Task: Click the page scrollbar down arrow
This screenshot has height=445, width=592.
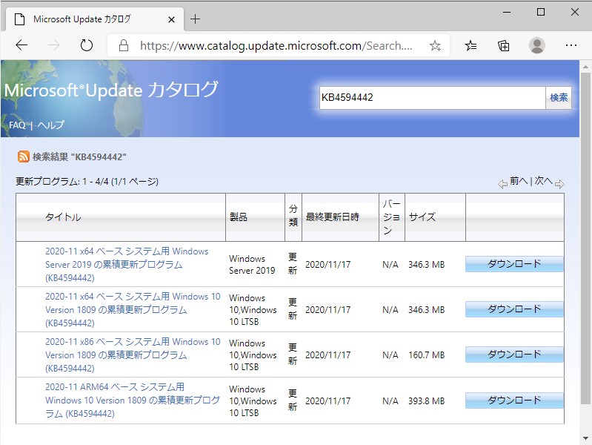Action: [585, 438]
